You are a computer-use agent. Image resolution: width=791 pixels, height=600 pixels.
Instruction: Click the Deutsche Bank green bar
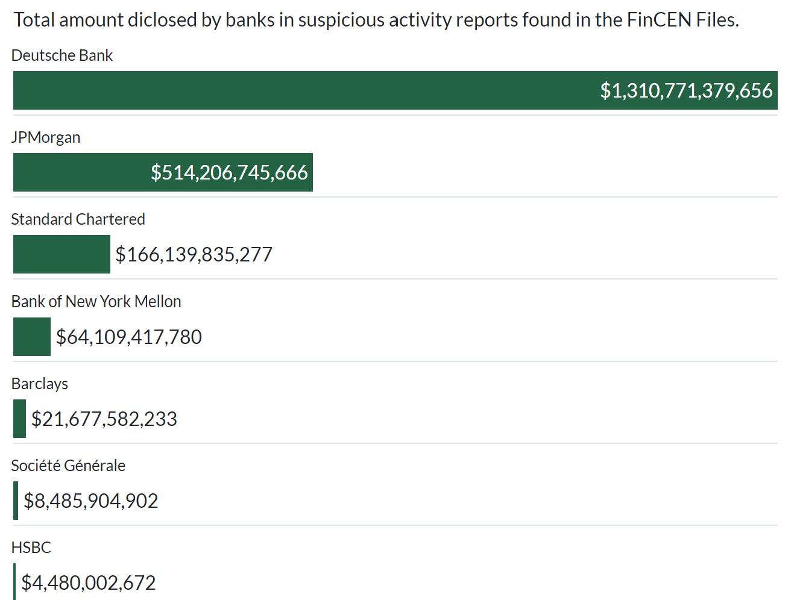point(301,90)
